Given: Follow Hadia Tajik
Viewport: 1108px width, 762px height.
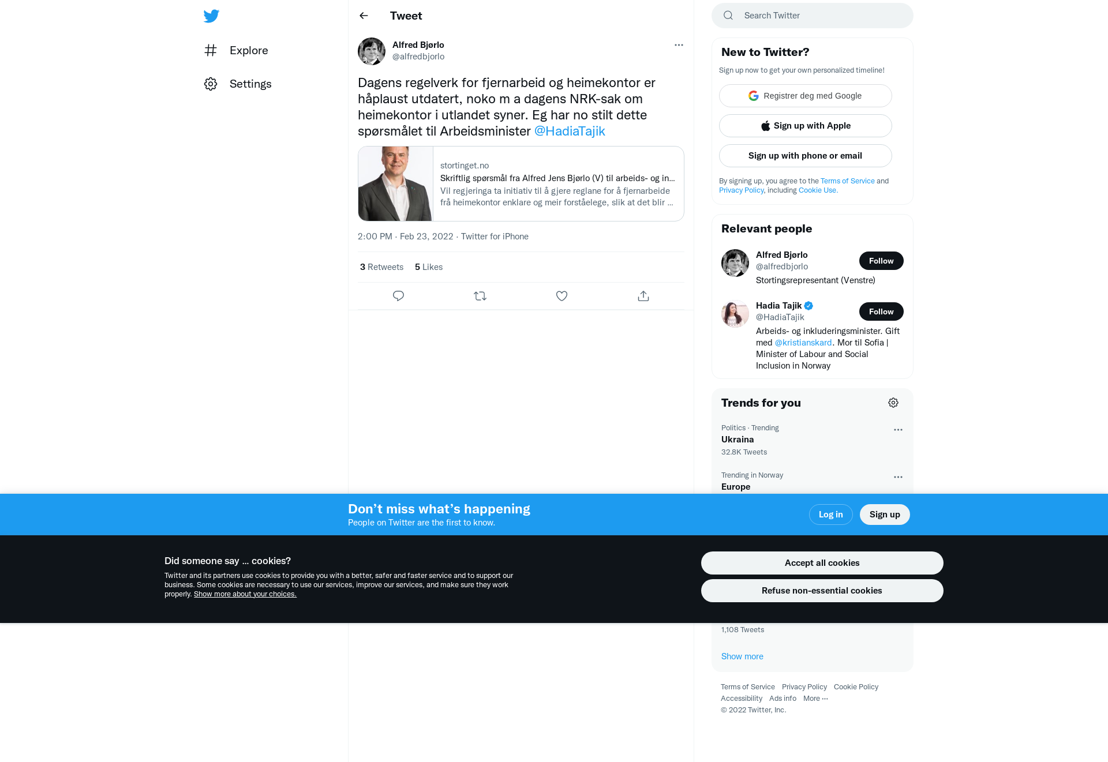Looking at the screenshot, I should pyautogui.click(x=881, y=311).
